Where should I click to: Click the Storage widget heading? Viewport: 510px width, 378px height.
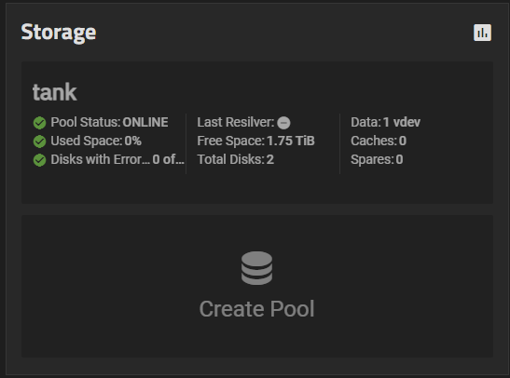pos(59,33)
